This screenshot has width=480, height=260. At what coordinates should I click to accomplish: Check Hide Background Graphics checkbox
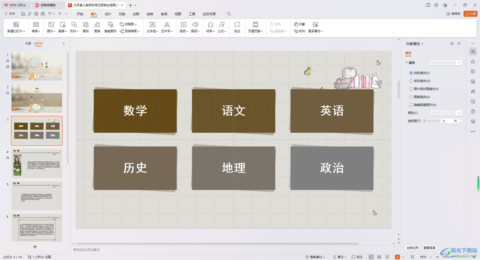click(x=411, y=105)
